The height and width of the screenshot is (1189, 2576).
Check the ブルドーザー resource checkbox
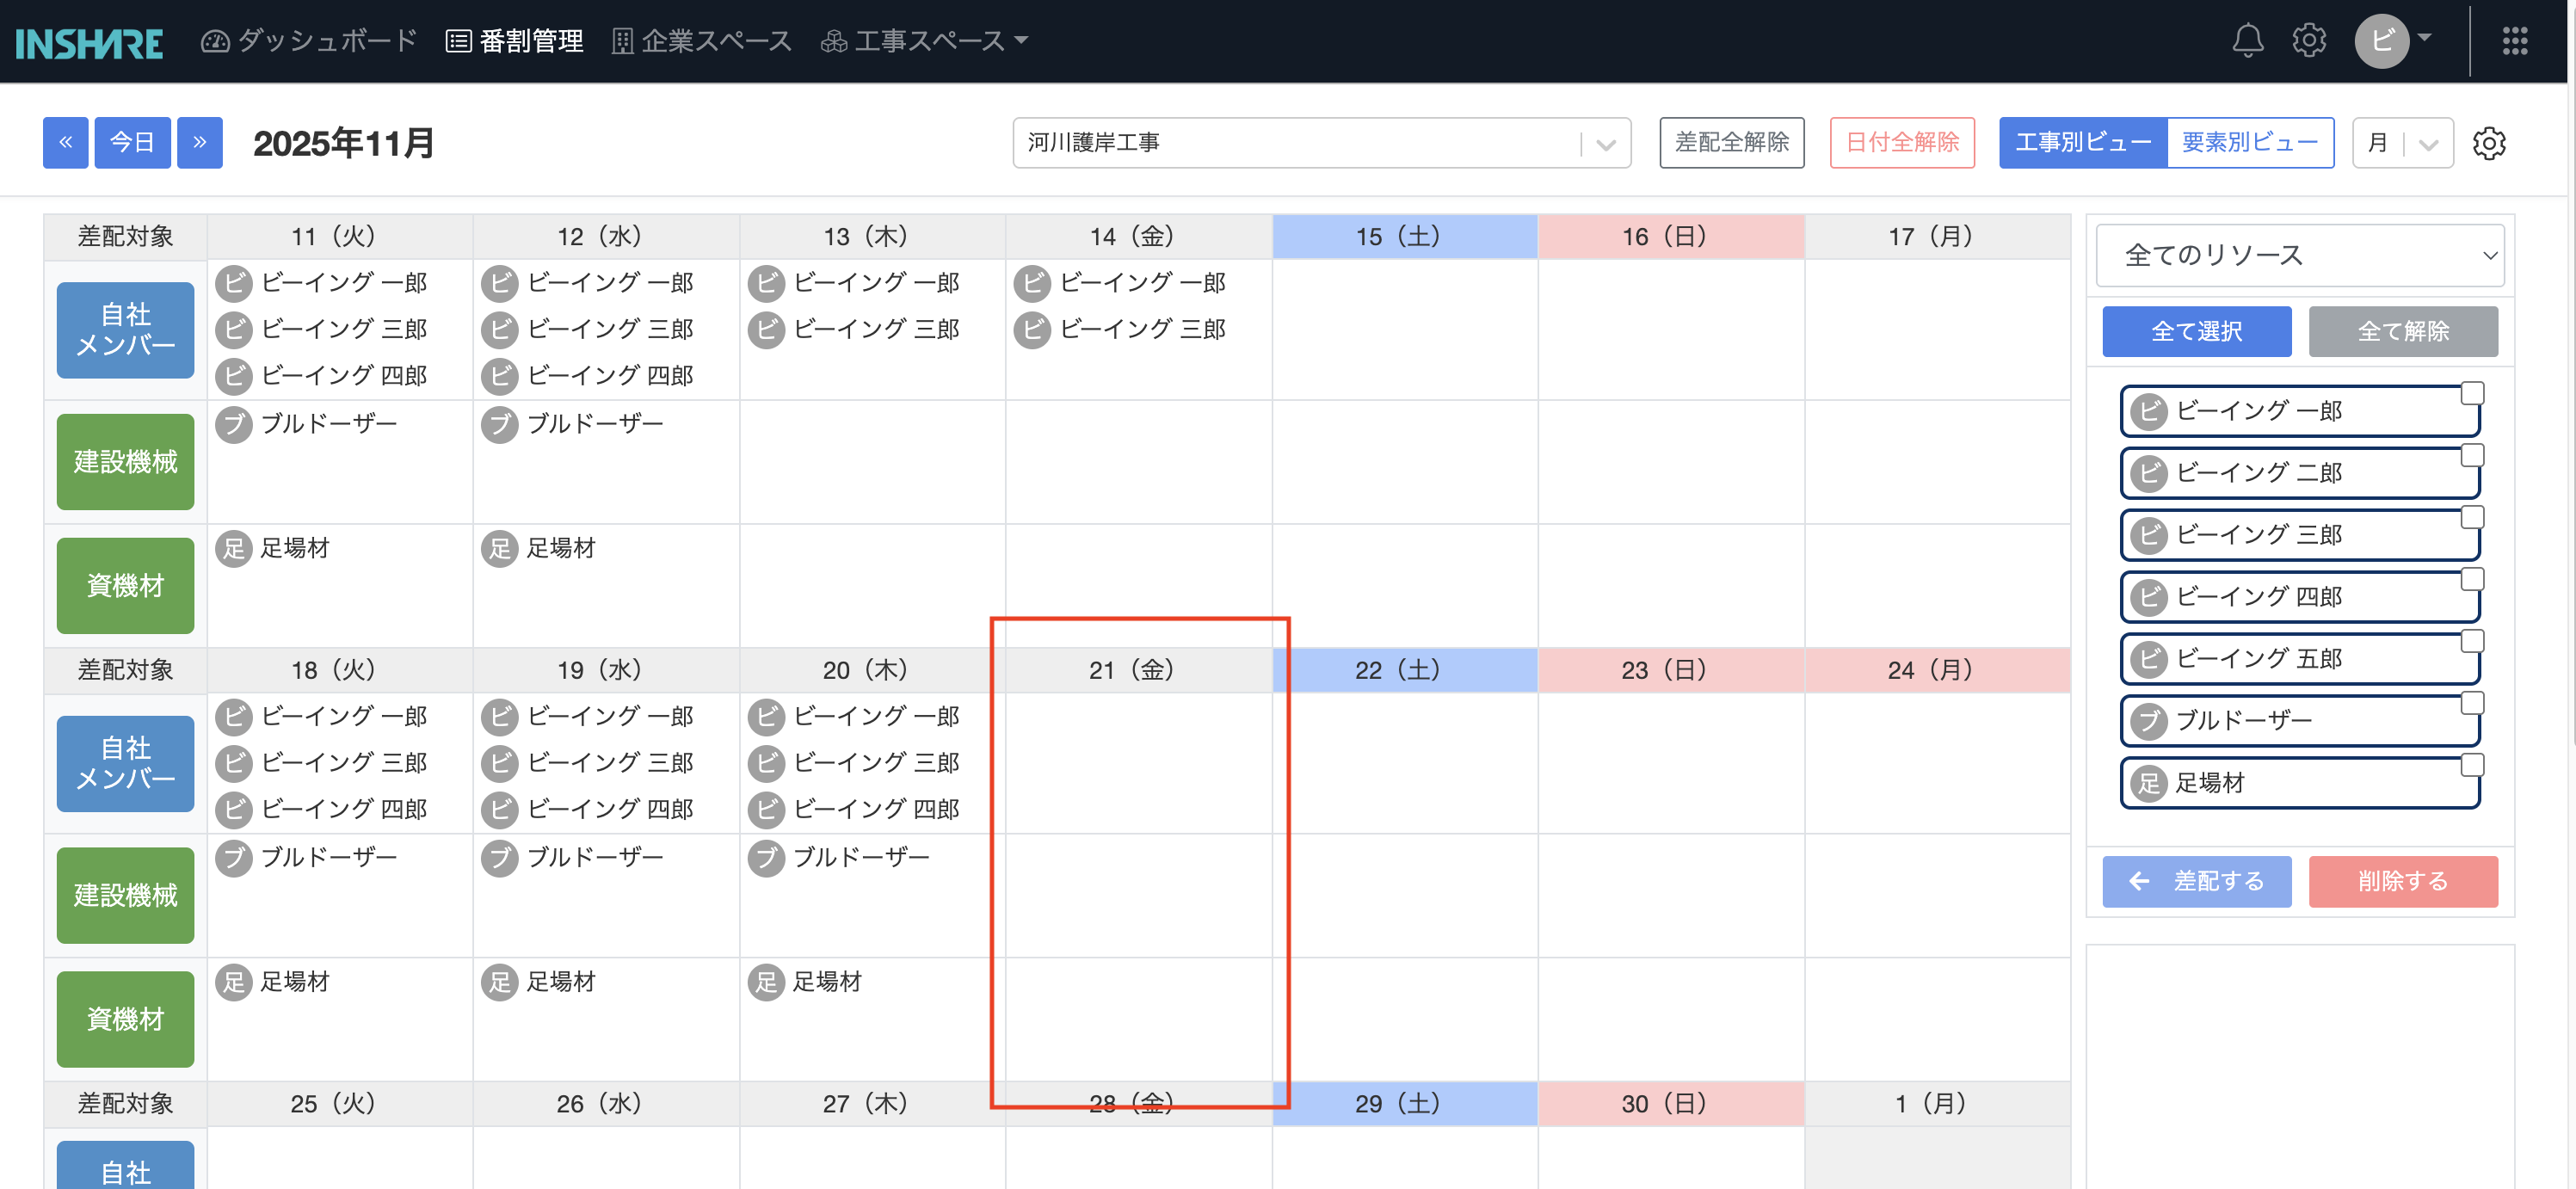(2472, 703)
